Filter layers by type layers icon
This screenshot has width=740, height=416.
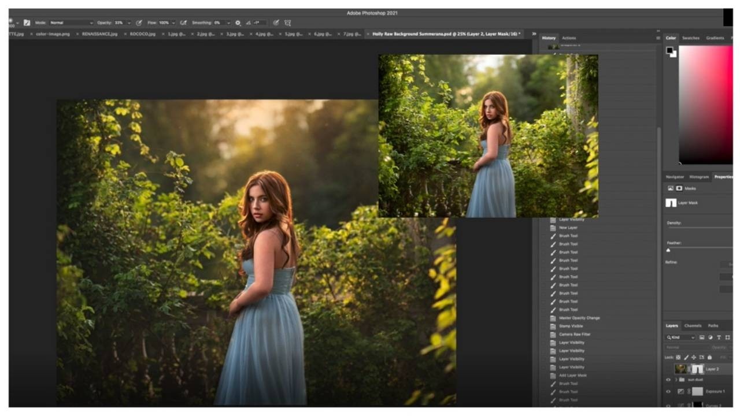point(719,337)
